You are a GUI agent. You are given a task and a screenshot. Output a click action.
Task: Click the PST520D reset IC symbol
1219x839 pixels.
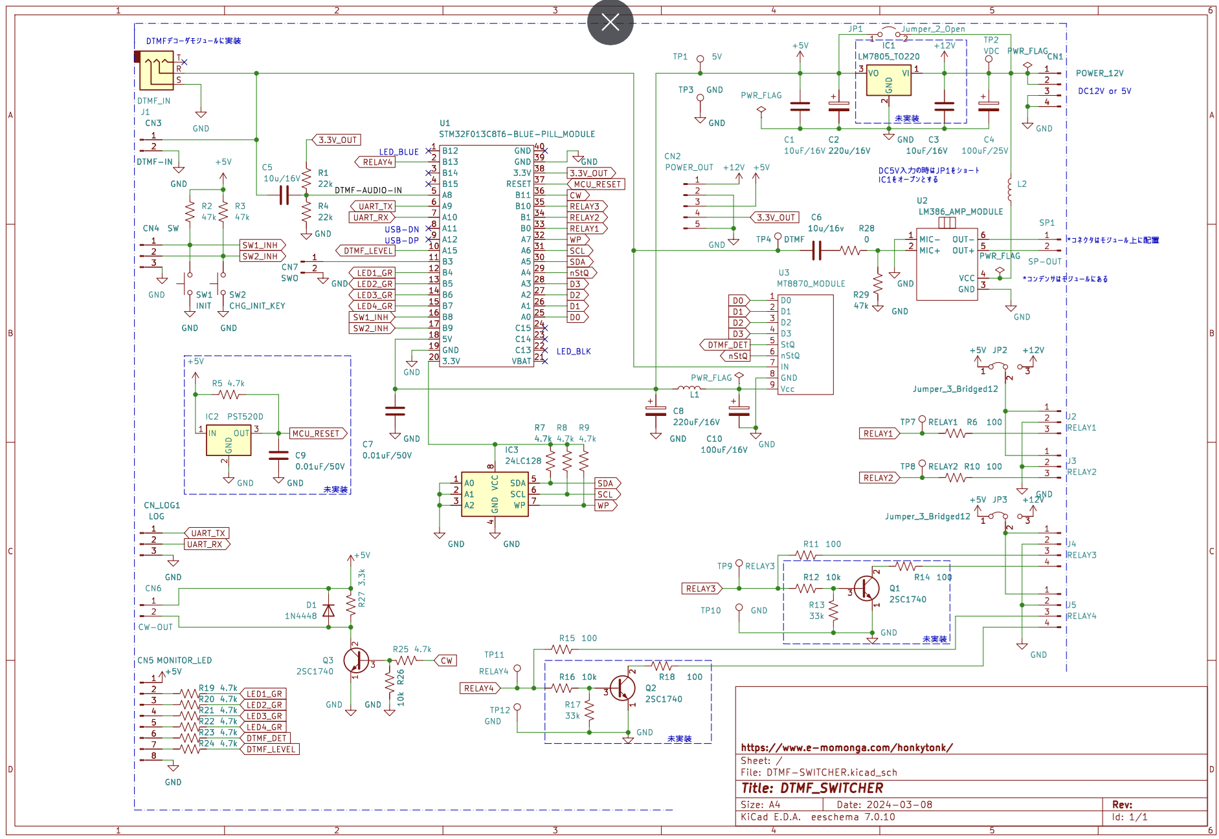pyautogui.click(x=229, y=440)
